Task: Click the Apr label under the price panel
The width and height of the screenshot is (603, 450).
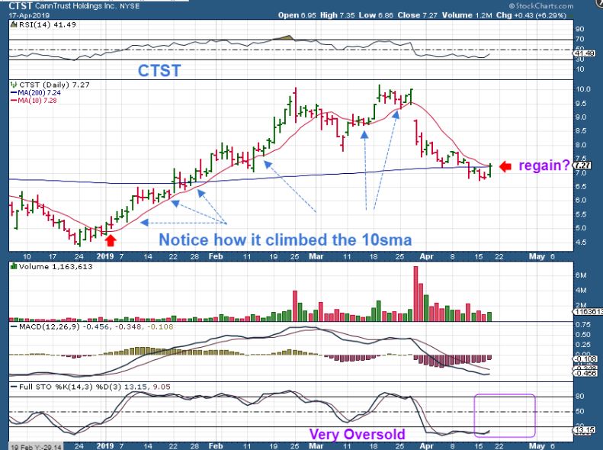Action: (x=426, y=256)
